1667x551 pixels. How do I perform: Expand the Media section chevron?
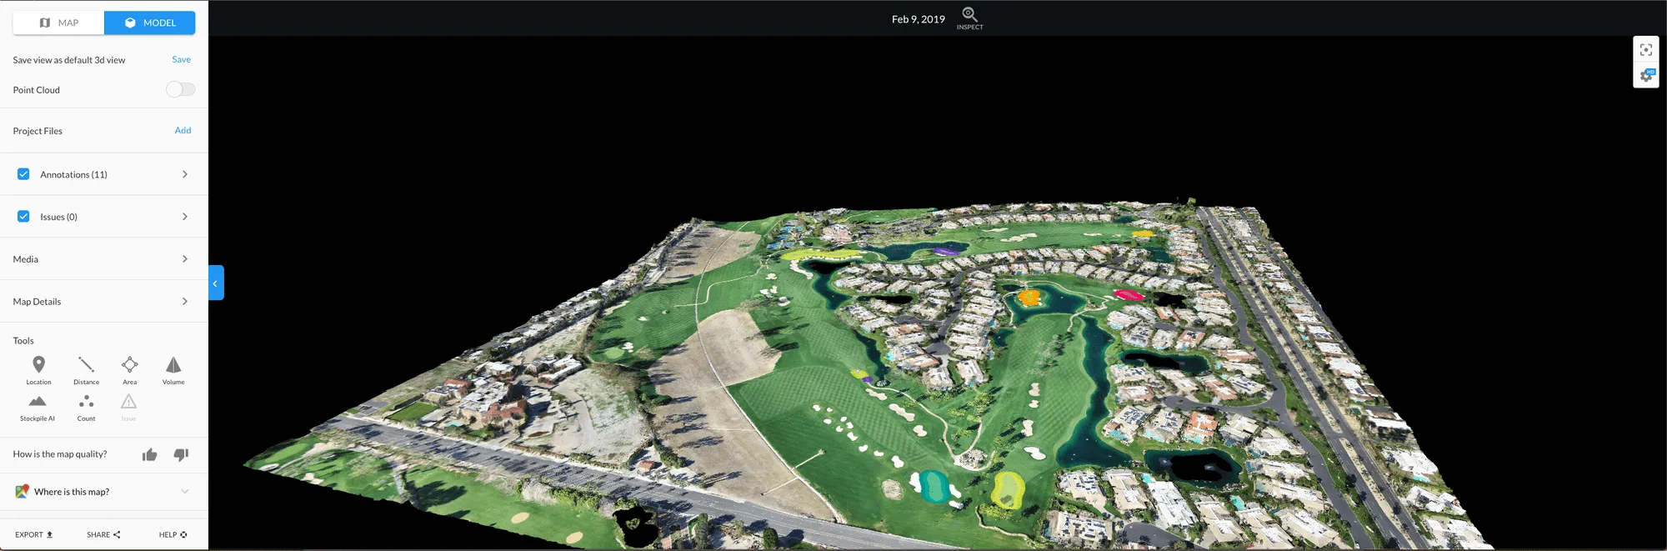click(x=185, y=259)
